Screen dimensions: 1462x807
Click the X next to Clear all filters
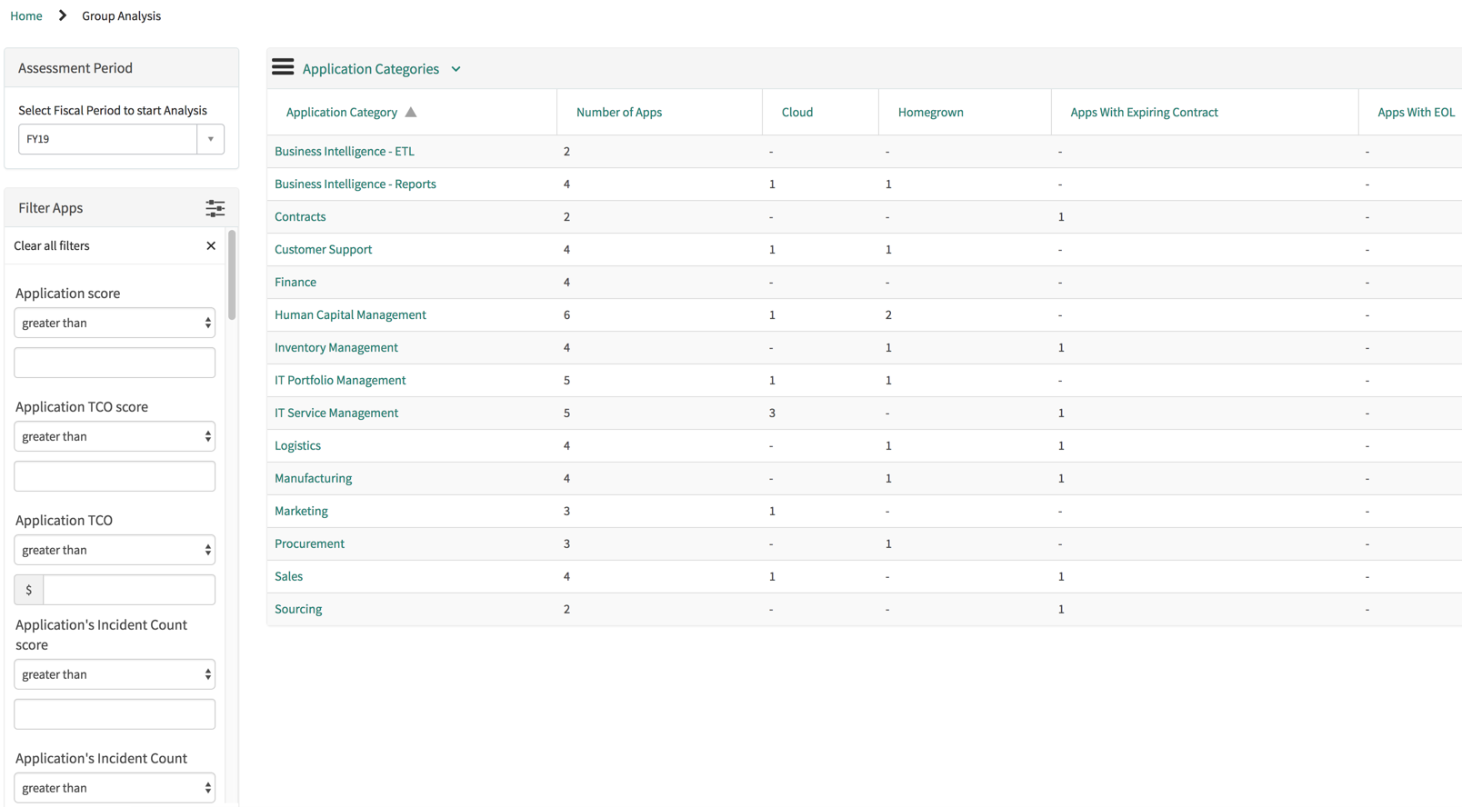pos(211,246)
